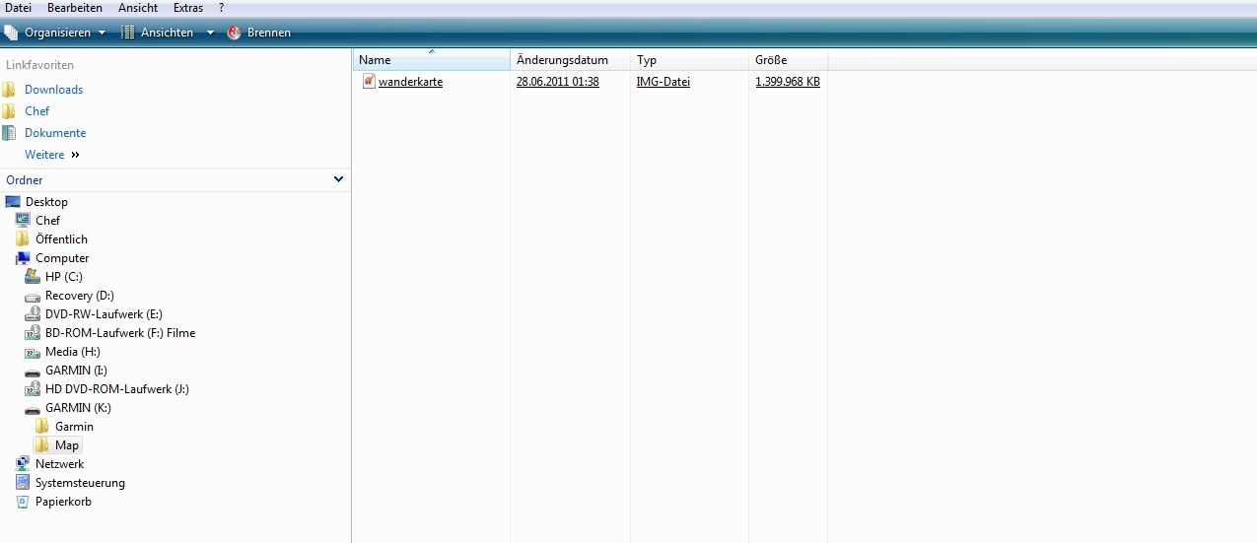Open the Organisieren toolbar dropdown
The width and height of the screenshot is (1257, 543).
[x=55, y=33]
